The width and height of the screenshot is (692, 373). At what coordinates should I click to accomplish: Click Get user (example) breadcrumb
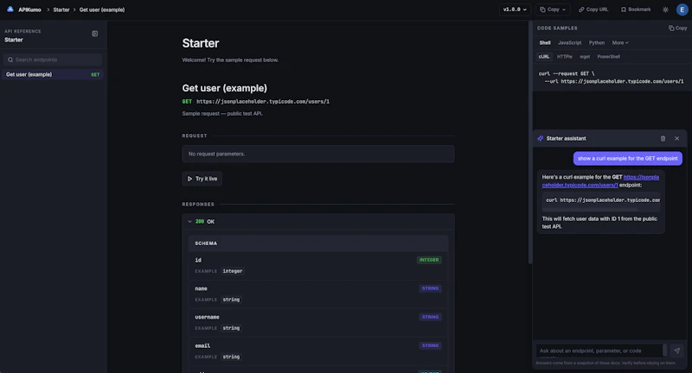point(102,9)
